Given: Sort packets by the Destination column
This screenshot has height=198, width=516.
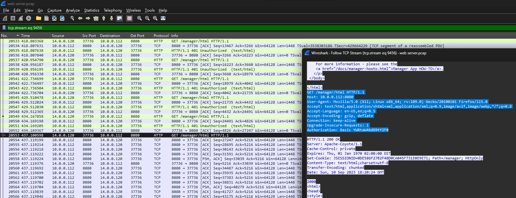Looking at the screenshot, I should (114, 36).
